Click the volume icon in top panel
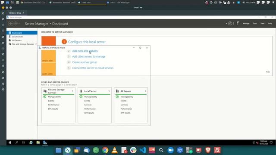 tap(244, 3)
